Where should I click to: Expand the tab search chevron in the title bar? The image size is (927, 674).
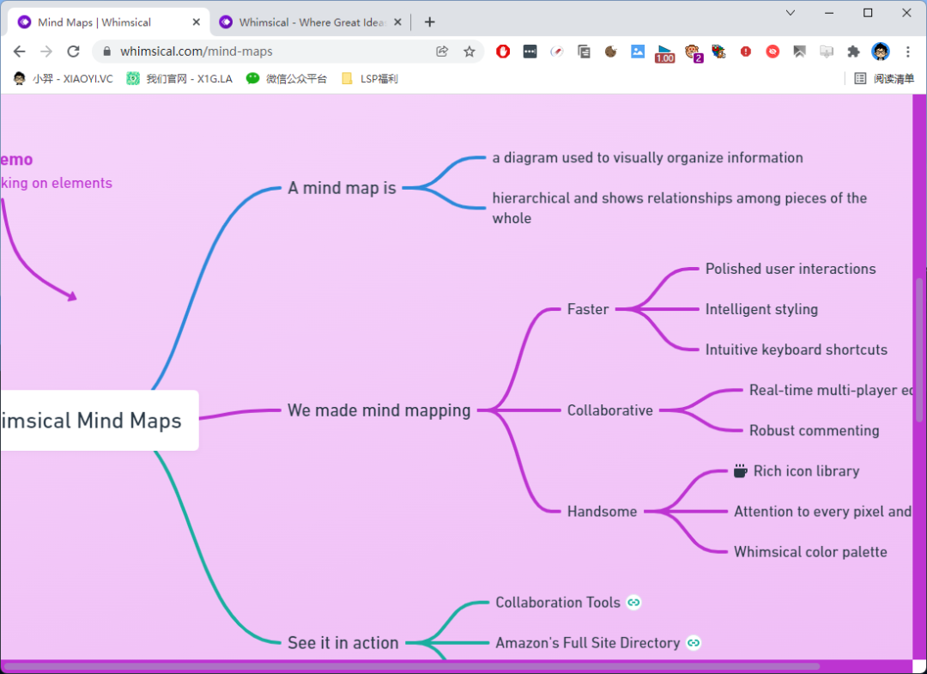click(791, 12)
